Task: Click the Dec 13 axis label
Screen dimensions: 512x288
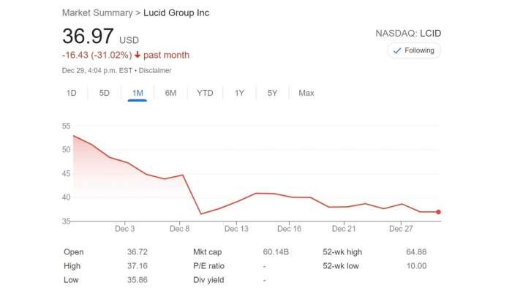Action: [236, 229]
